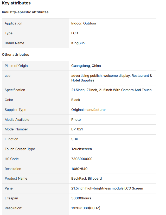Screen dimensions: 166x215
Task: Select the Application value Indoor, Outdoor
Action: coord(84,23)
